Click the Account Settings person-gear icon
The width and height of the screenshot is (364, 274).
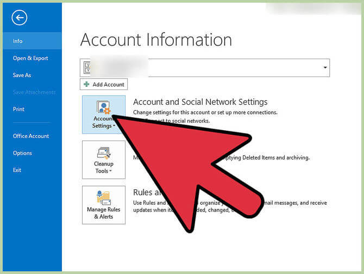click(x=103, y=107)
